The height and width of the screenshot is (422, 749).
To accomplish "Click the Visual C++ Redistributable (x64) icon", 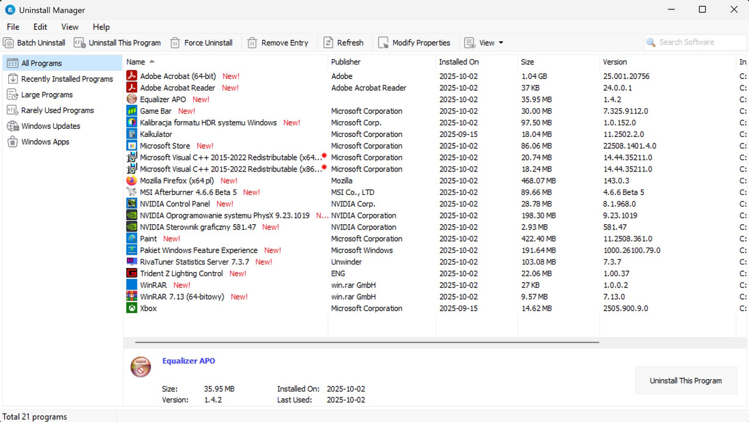I will click(x=131, y=157).
